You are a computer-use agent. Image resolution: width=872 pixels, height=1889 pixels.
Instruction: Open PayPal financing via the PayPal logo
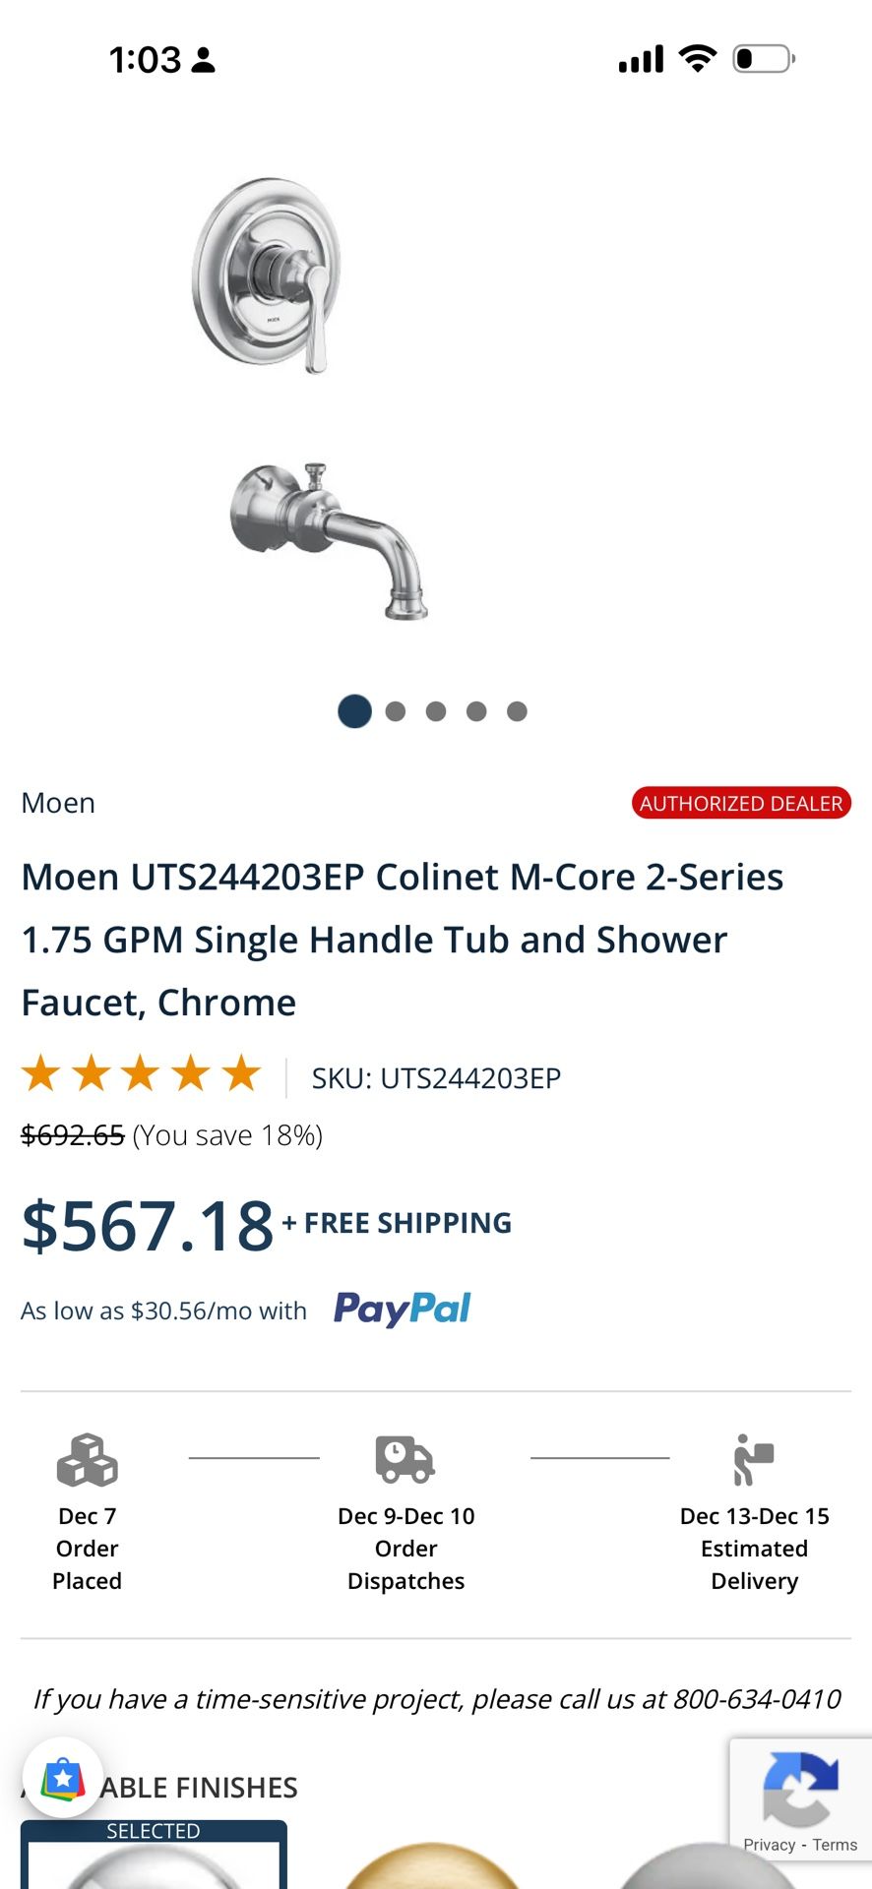coord(403,1309)
